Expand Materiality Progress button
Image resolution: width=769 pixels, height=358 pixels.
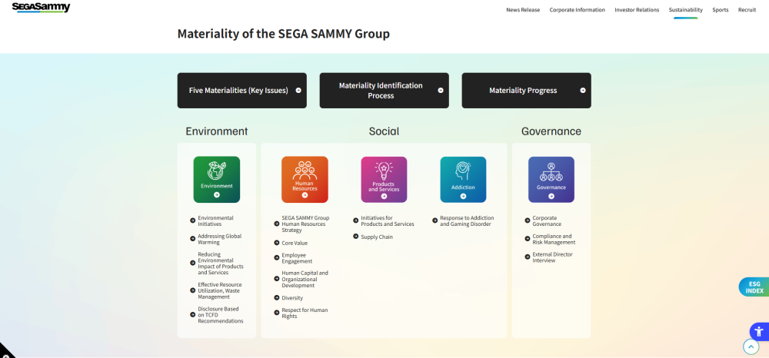point(526,91)
